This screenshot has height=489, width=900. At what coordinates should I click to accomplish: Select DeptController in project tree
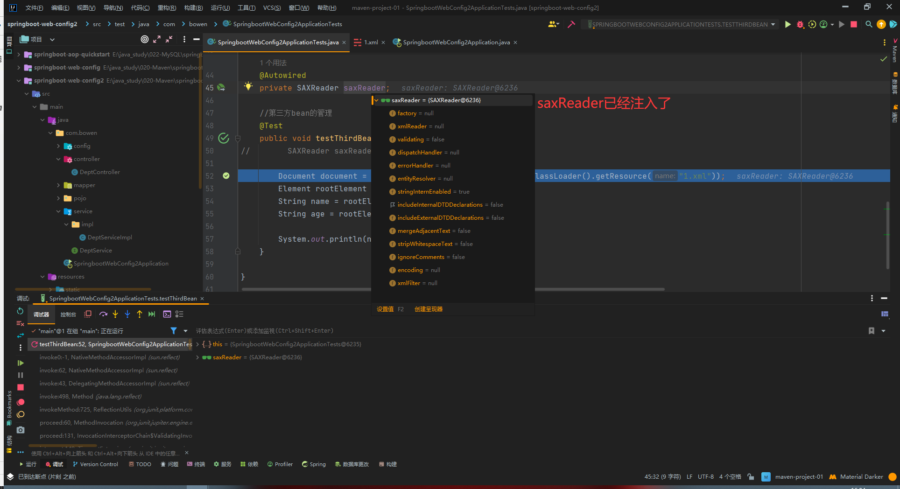[x=99, y=172]
